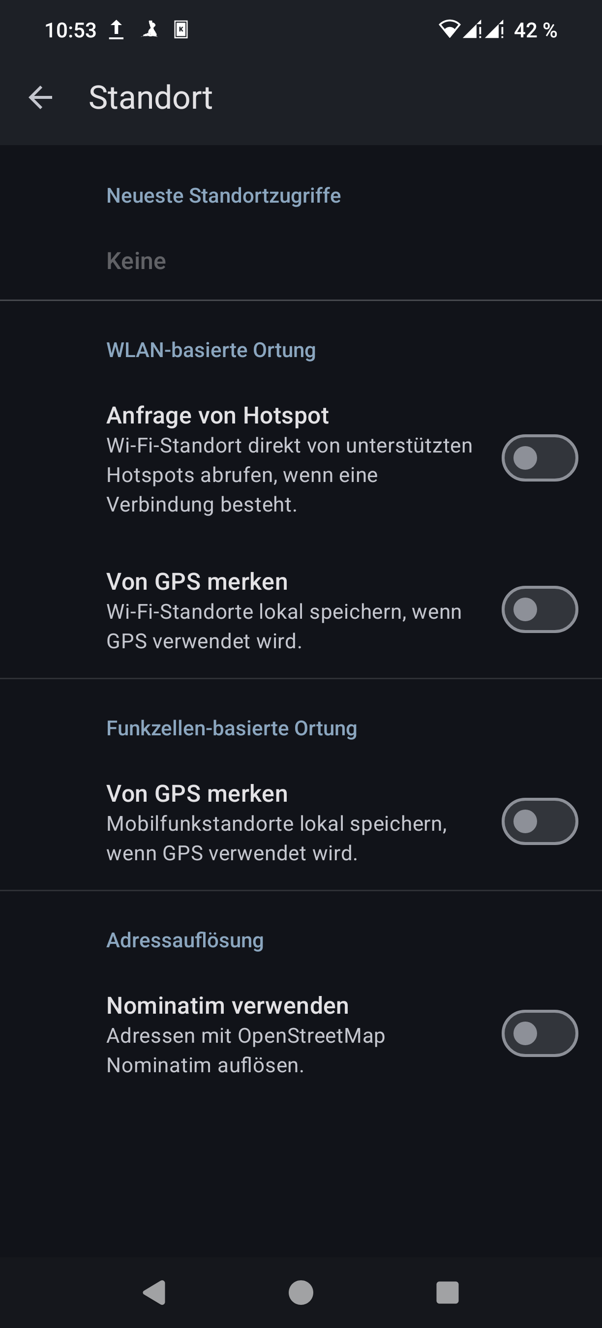Screen dimensions: 602x1328
Task: Tap the Adressauflösung section heading
Action: click(x=184, y=940)
